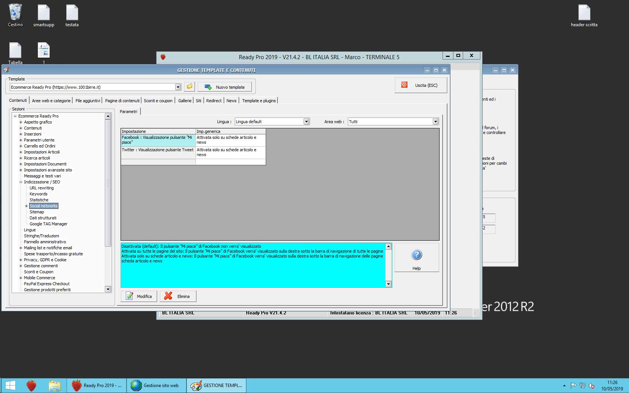Click the yellow folder icon beside template dropdown
The width and height of the screenshot is (629, 393).
[189, 87]
